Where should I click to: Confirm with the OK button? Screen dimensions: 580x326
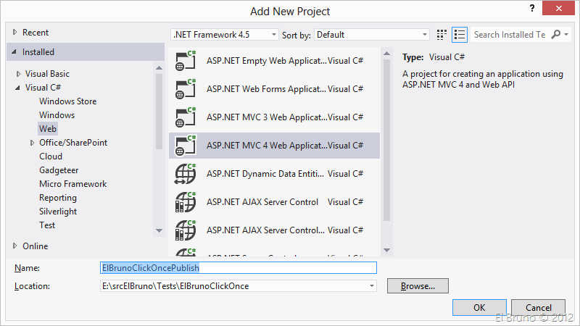coord(479,307)
